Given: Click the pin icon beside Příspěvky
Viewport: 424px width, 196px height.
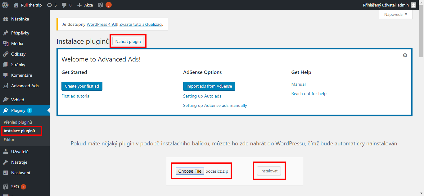Looking at the screenshot, I should [x=6, y=33].
